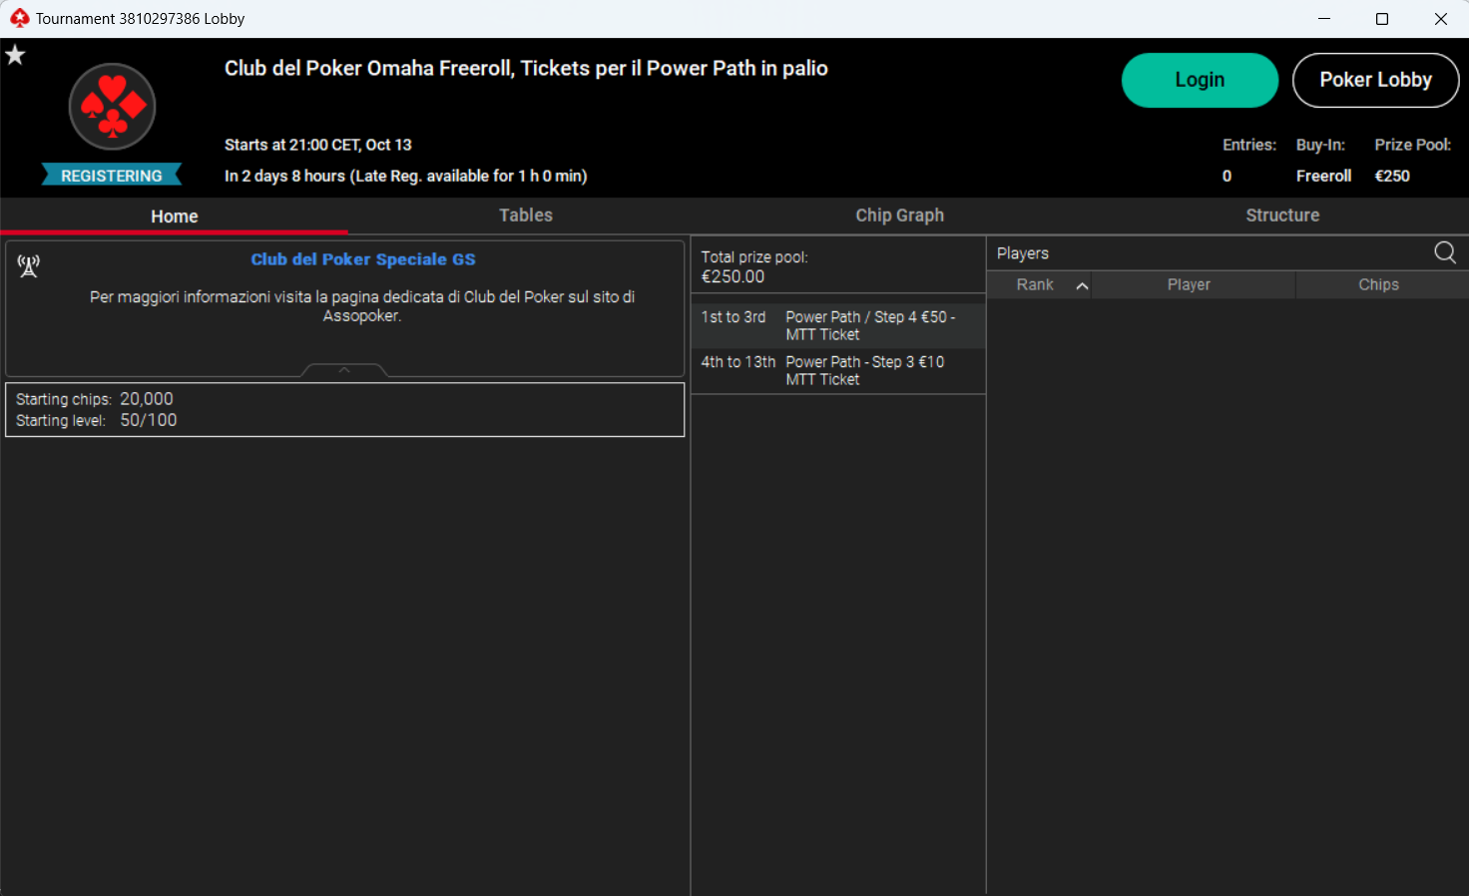Image resolution: width=1469 pixels, height=896 pixels.
Task: Click the Freeroll buy-in value
Action: pos(1323,176)
